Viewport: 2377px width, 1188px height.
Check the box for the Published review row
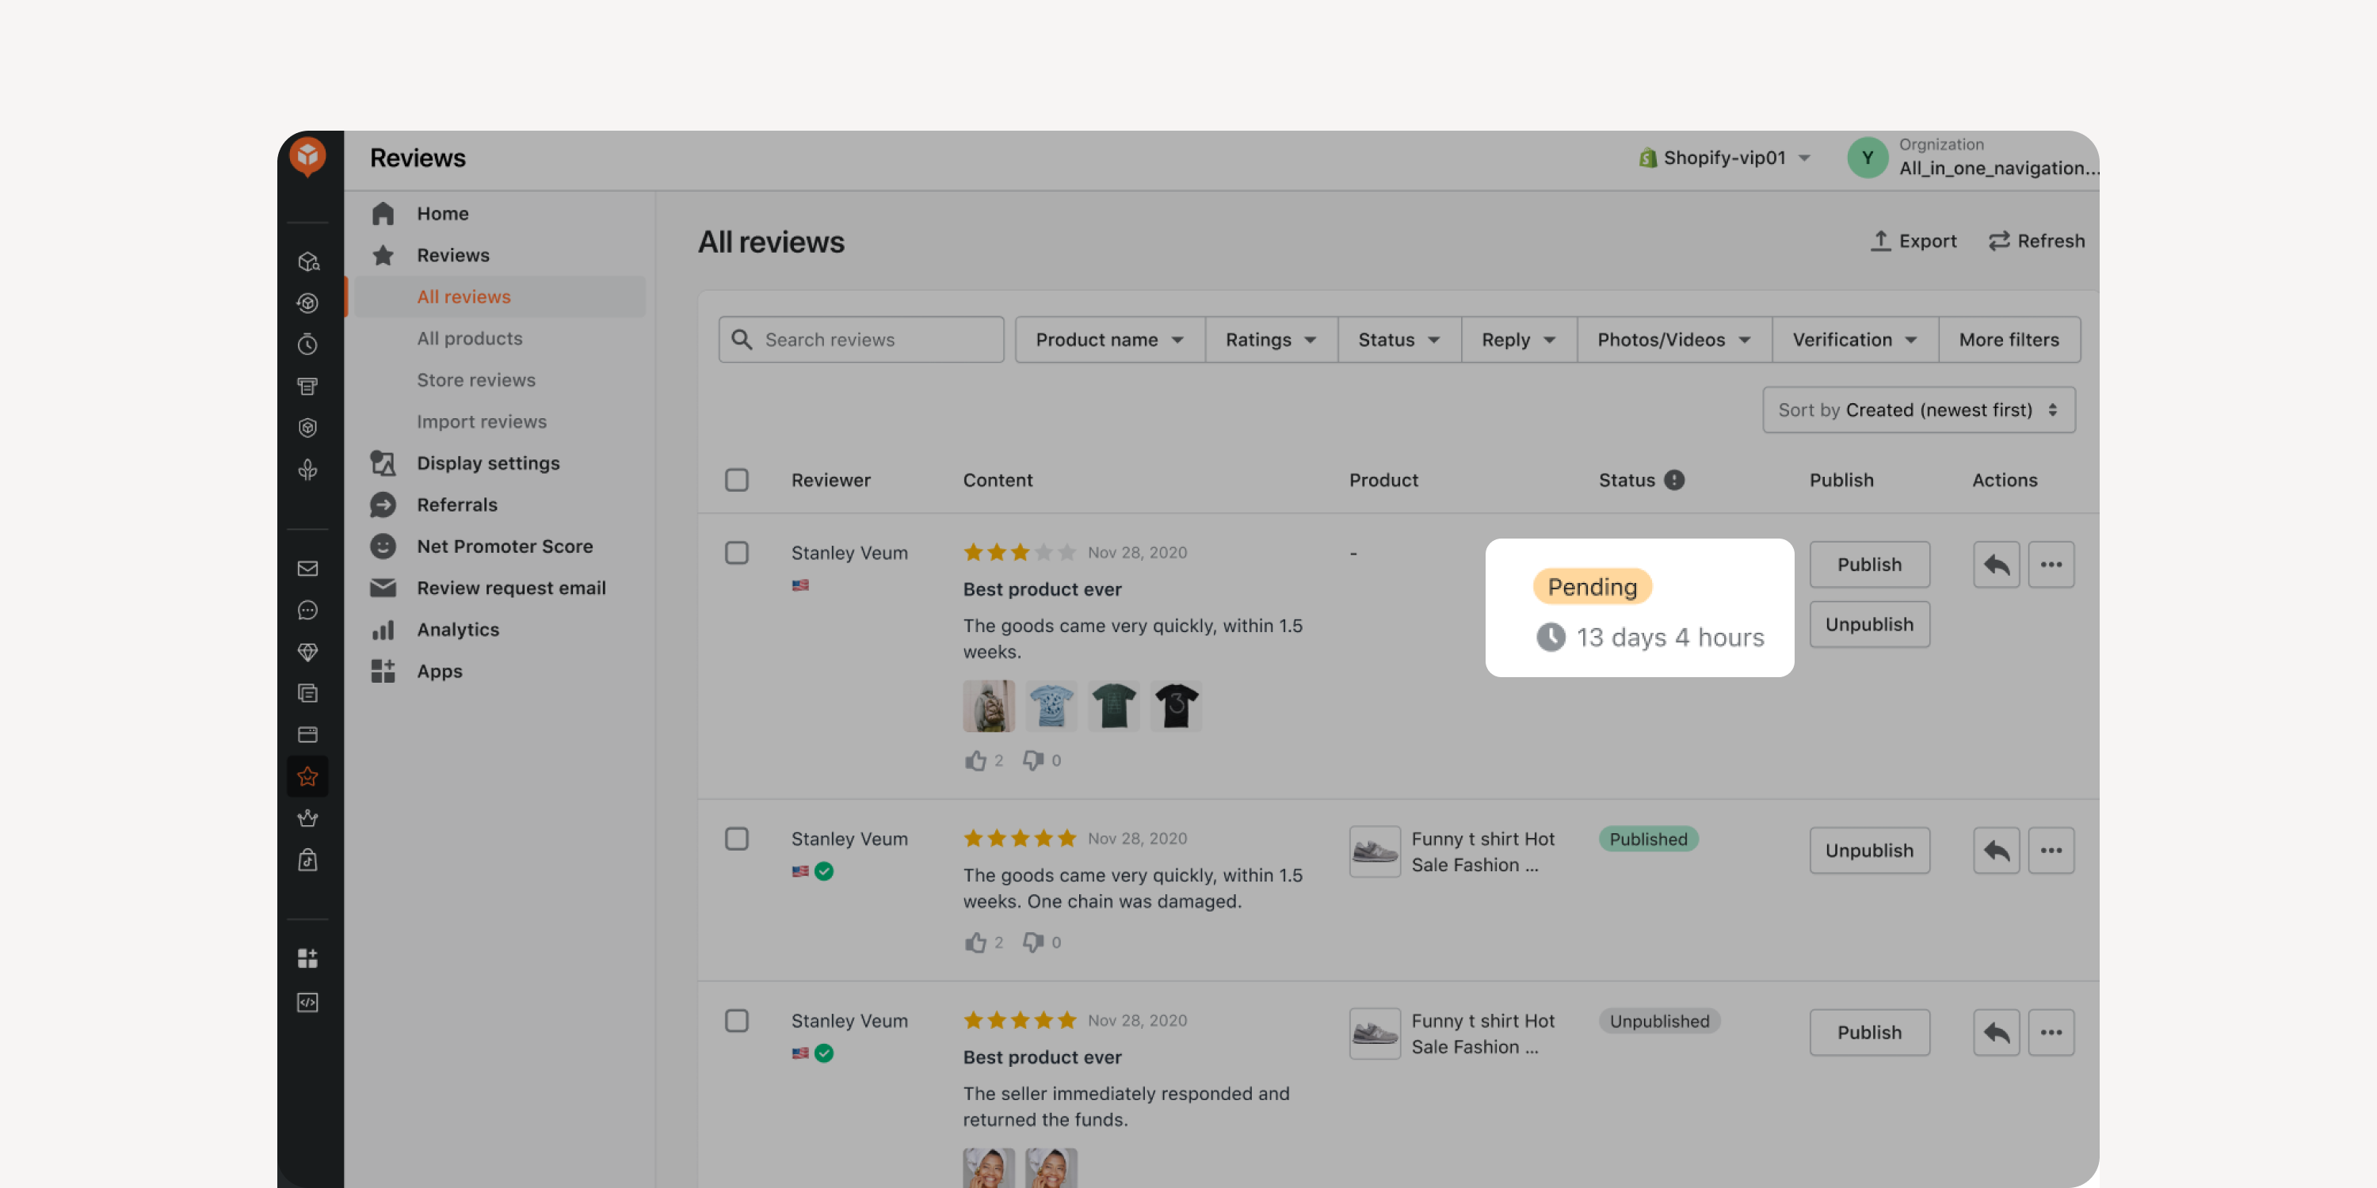pyautogui.click(x=736, y=839)
